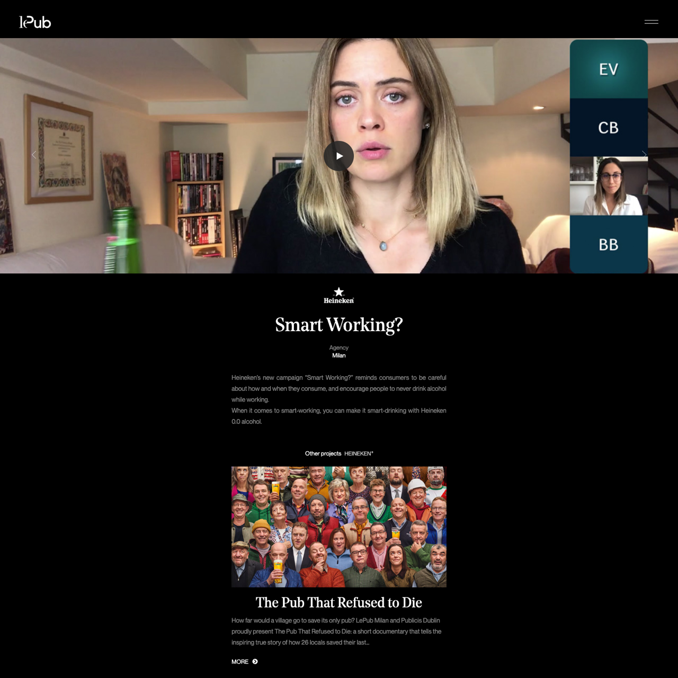The image size is (678, 678).
Task: Select the CB participant tile
Action: 609,128
